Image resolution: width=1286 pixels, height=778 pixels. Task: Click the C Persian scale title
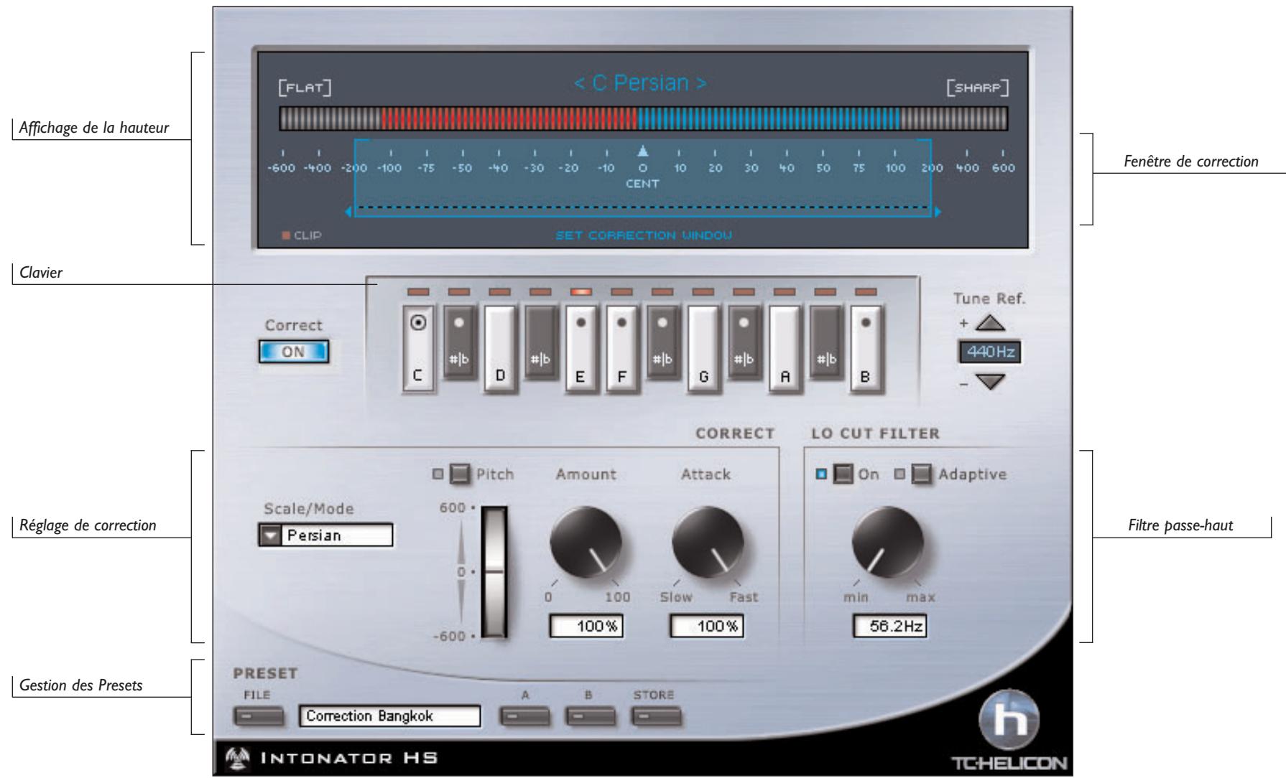click(640, 84)
